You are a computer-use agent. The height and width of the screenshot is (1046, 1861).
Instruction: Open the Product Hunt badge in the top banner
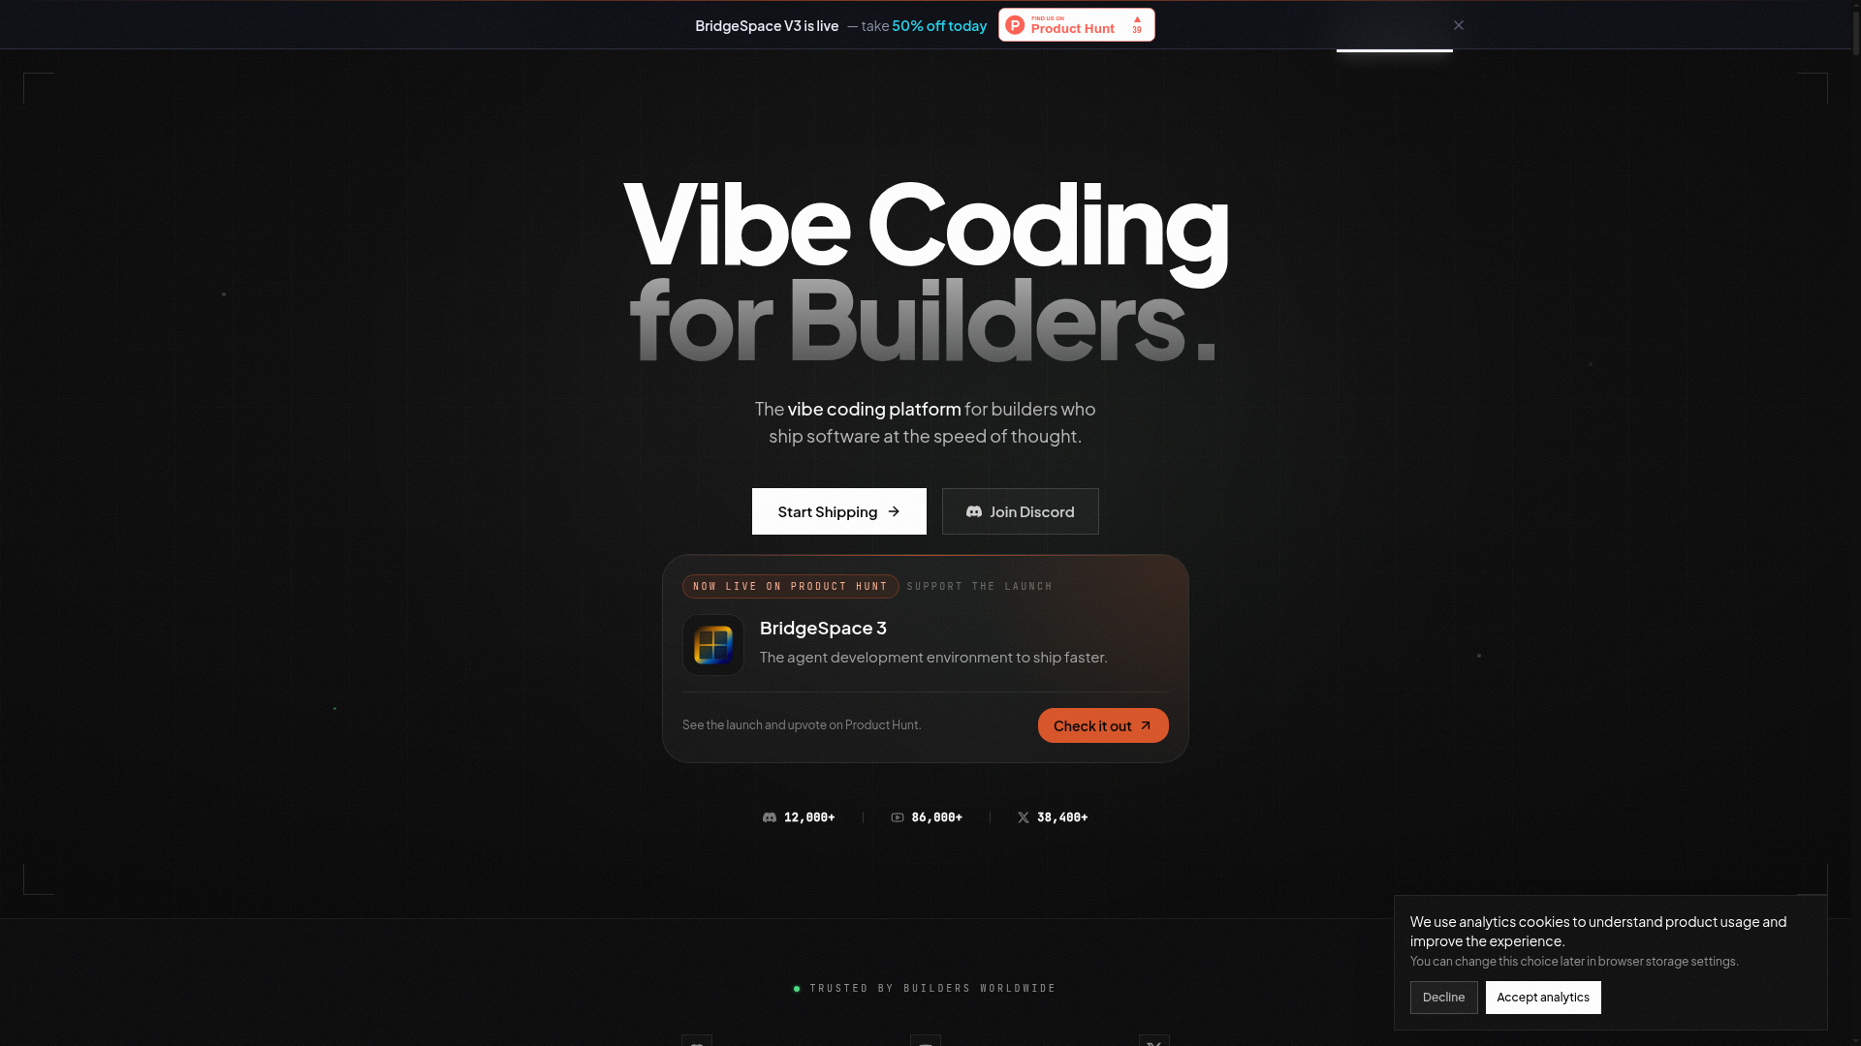(1077, 25)
